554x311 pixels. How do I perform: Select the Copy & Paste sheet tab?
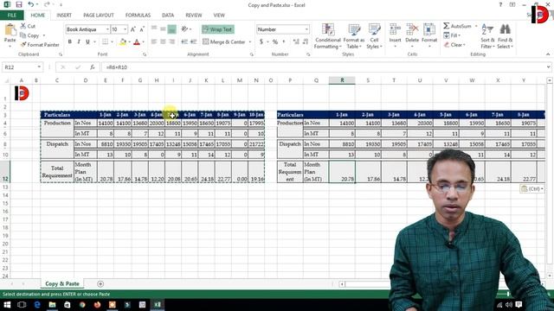61,284
